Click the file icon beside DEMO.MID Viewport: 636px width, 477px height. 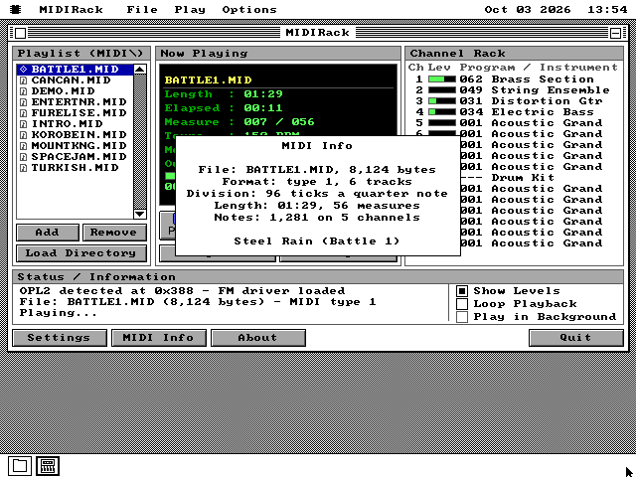[x=23, y=91]
